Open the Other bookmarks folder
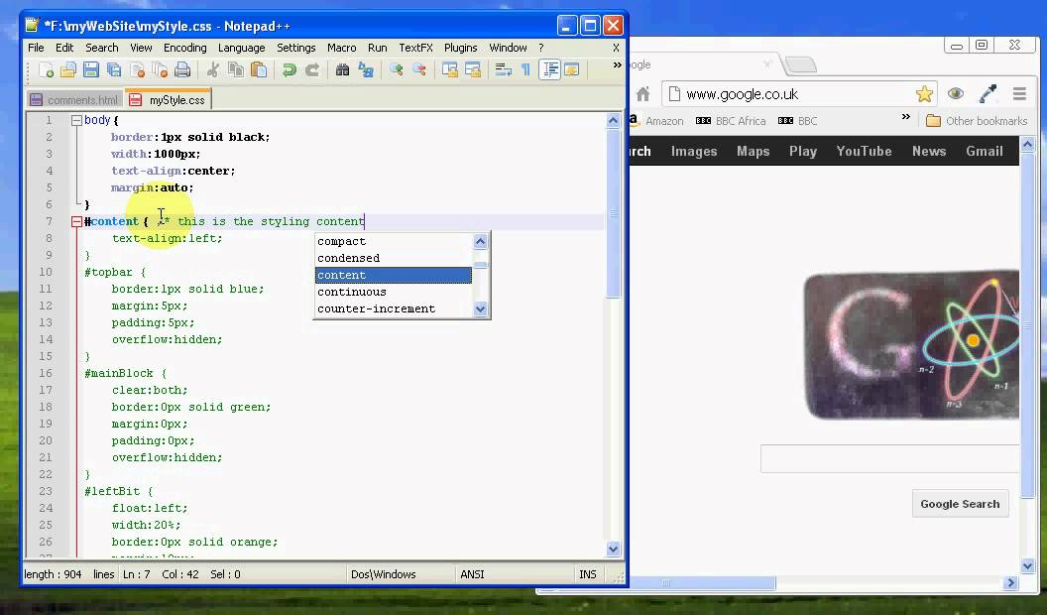Image resolution: width=1047 pixels, height=615 pixels. 977,121
